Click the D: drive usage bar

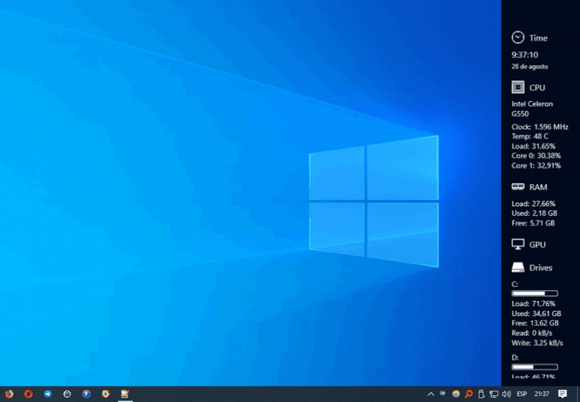(x=535, y=367)
